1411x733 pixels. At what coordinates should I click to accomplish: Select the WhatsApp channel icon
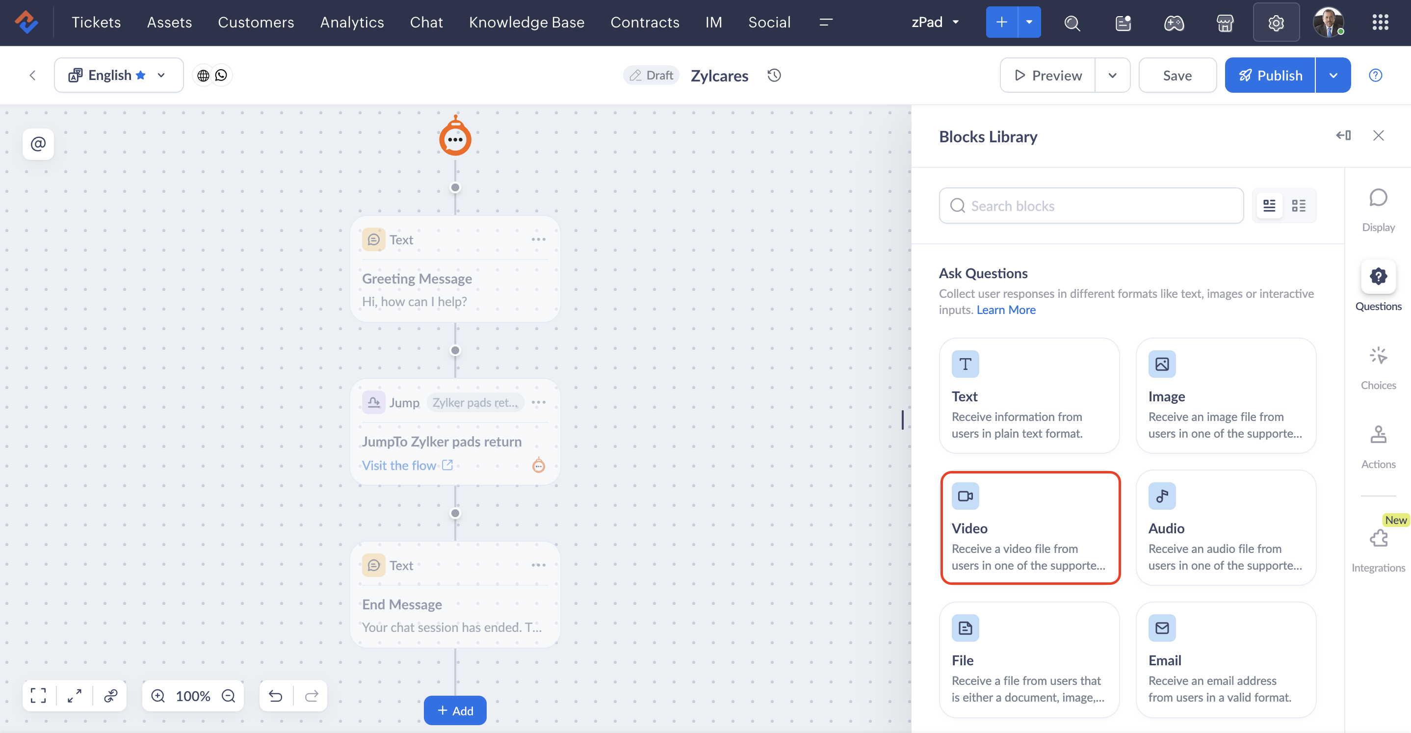pyautogui.click(x=221, y=75)
